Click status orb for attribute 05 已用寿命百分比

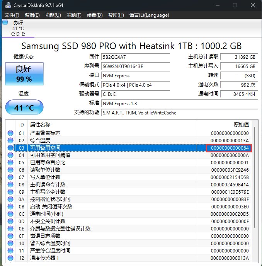[x=10, y=163]
